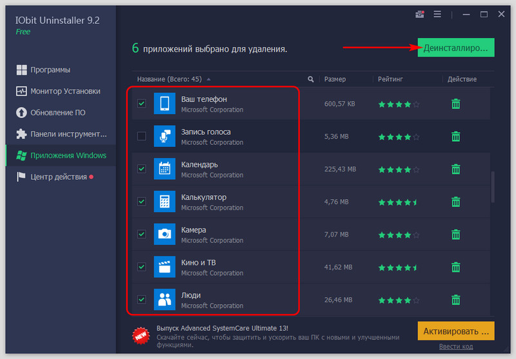Delete Запись голоса via trash icon
This screenshot has width=516, height=359.
(x=455, y=137)
